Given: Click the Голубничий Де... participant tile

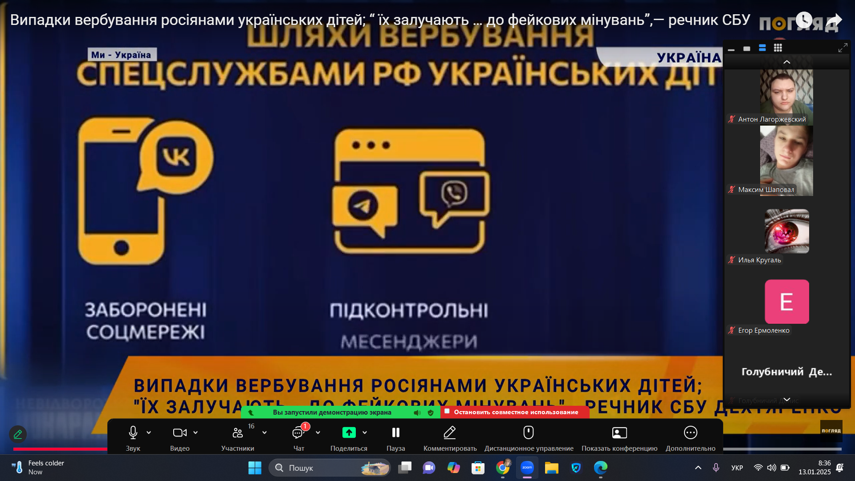Looking at the screenshot, I should click(786, 372).
